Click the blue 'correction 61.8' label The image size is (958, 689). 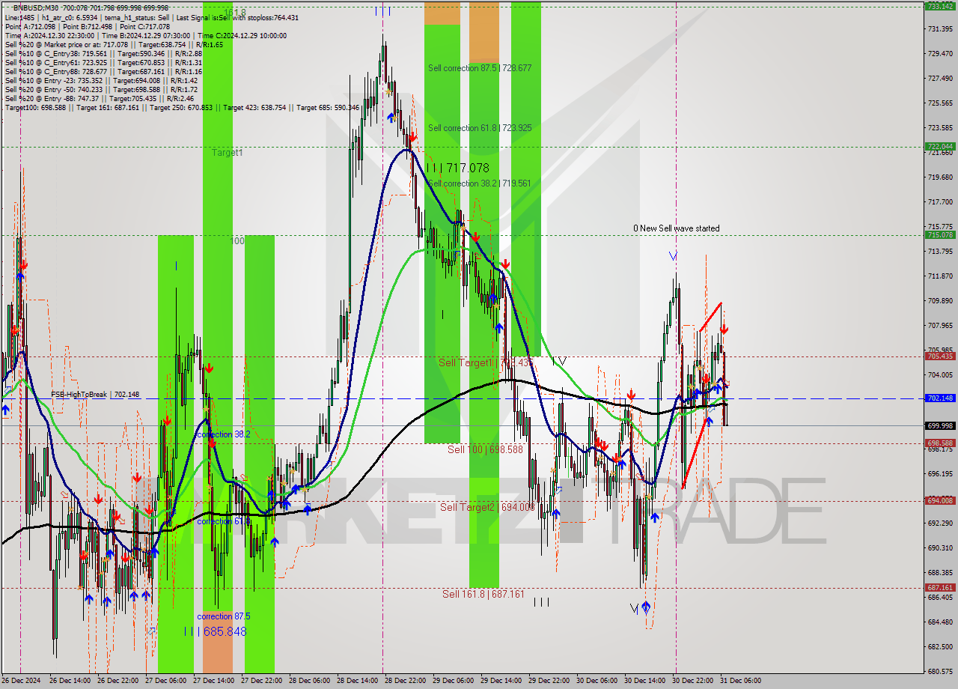224,521
